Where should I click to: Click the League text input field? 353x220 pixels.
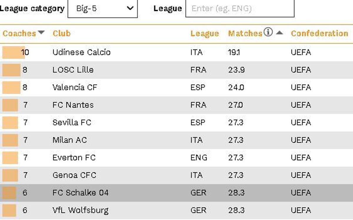tap(240, 9)
